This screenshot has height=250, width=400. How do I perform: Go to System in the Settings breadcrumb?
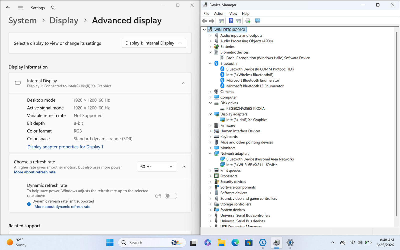[22, 20]
